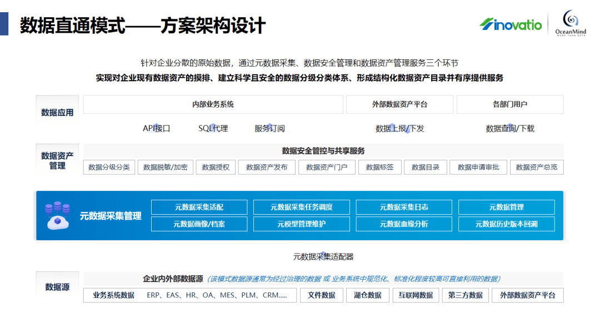Click the 数据安全管控与共享服务 heading

point(323,151)
